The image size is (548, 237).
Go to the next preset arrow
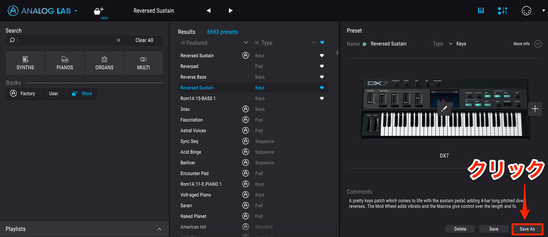230,11
